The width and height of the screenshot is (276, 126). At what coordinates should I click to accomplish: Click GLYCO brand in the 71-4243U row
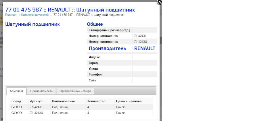(17, 113)
